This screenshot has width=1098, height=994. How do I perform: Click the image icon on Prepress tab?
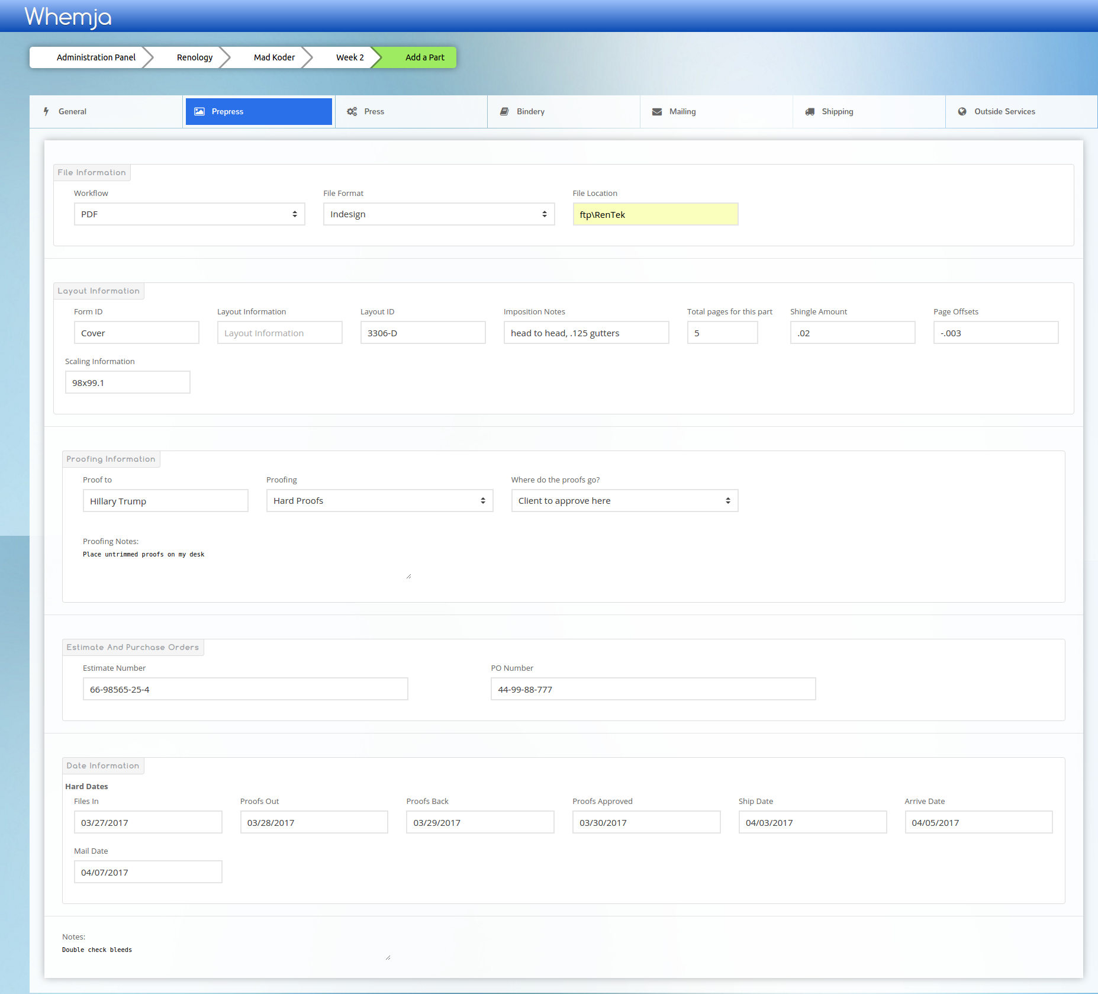click(x=199, y=111)
